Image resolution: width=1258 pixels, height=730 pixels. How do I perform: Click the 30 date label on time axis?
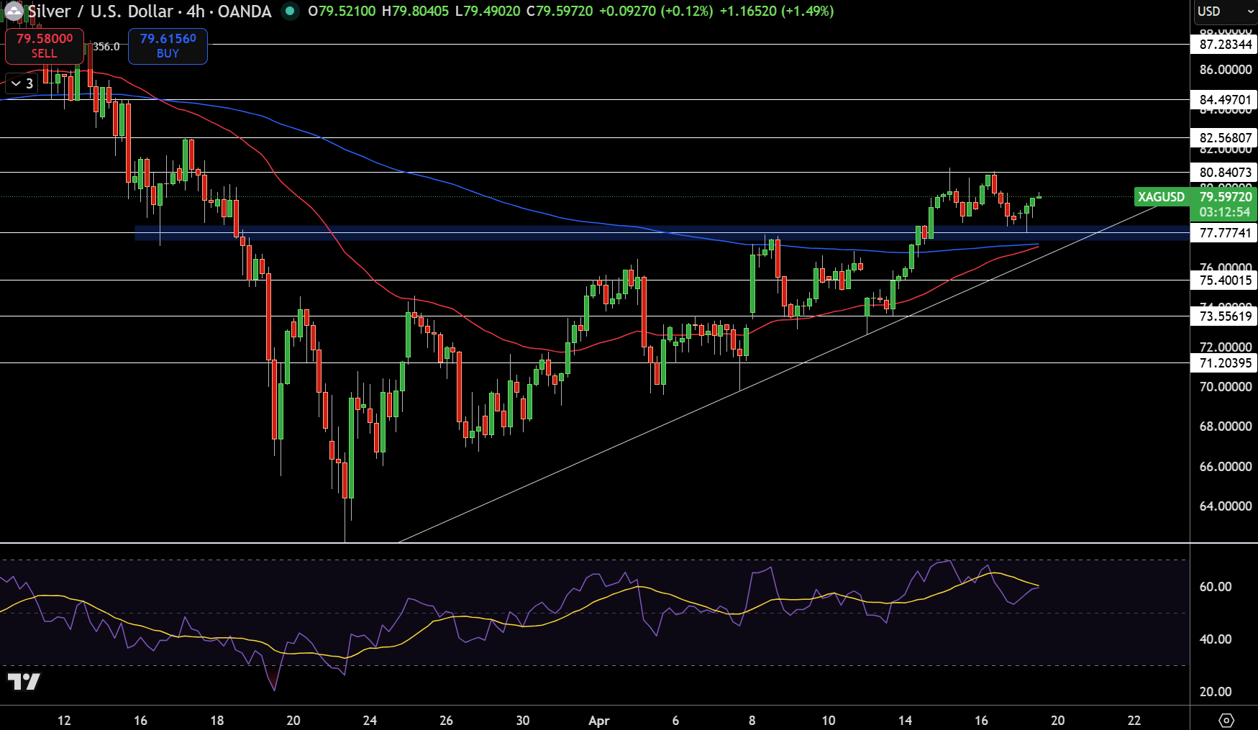[523, 721]
